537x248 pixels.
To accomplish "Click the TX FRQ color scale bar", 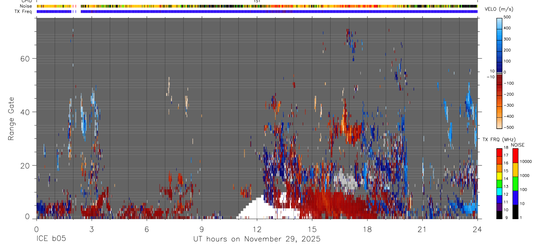I will (x=499, y=183).
